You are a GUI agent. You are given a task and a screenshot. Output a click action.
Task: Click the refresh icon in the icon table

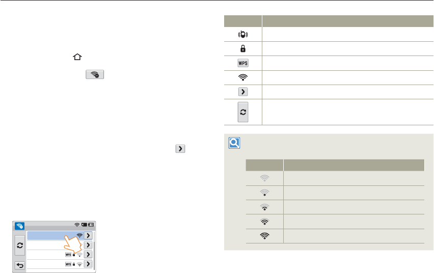tap(243, 112)
